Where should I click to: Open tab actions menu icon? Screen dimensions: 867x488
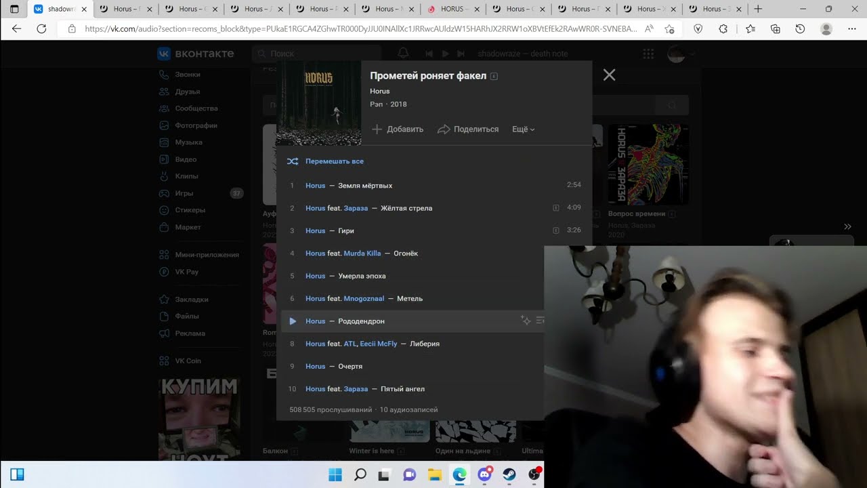(14, 9)
